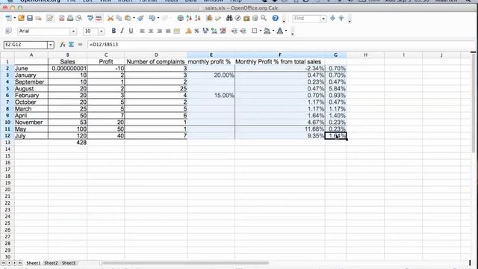The width and height of the screenshot is (478, 269).
Task: Click the Zoom magnifier icon
Action: (x=264, y=18)
